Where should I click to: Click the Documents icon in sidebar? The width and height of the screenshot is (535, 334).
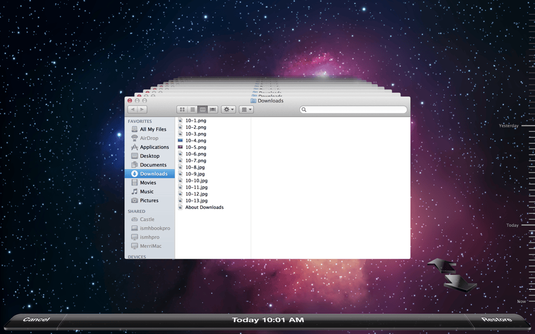[x=135, y=165]
